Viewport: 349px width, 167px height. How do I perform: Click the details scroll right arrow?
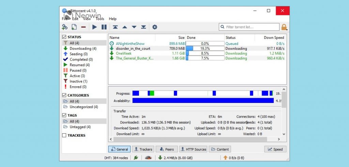pyautogui.click(x=279, y=139)
